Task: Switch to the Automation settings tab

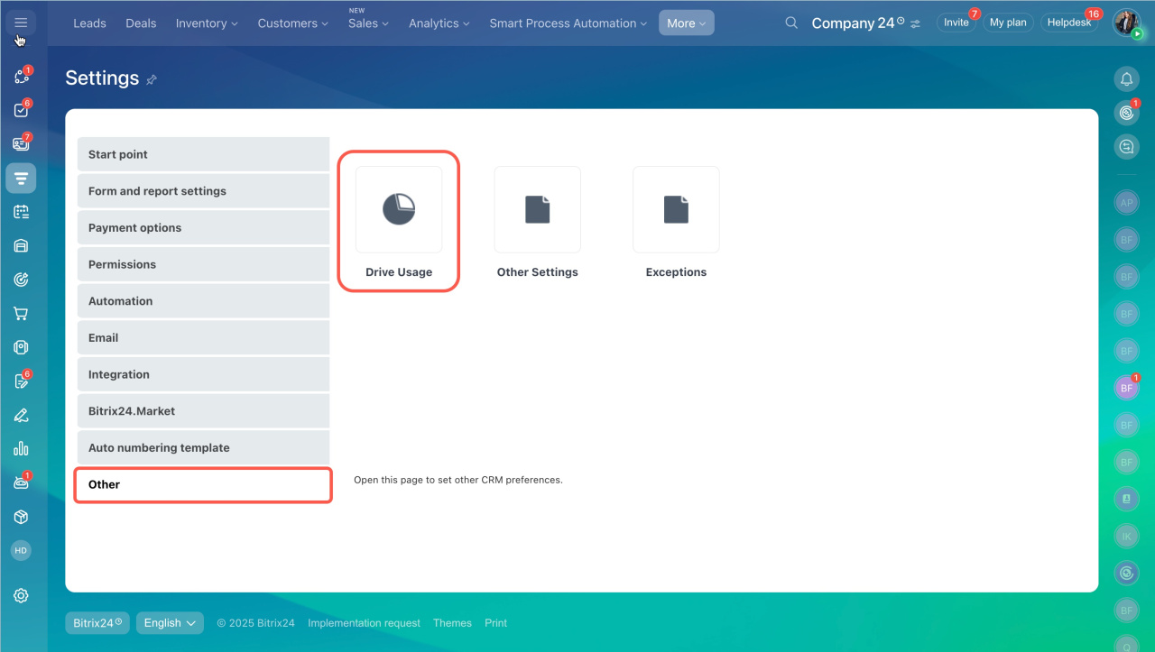Action: pos(203,301)
